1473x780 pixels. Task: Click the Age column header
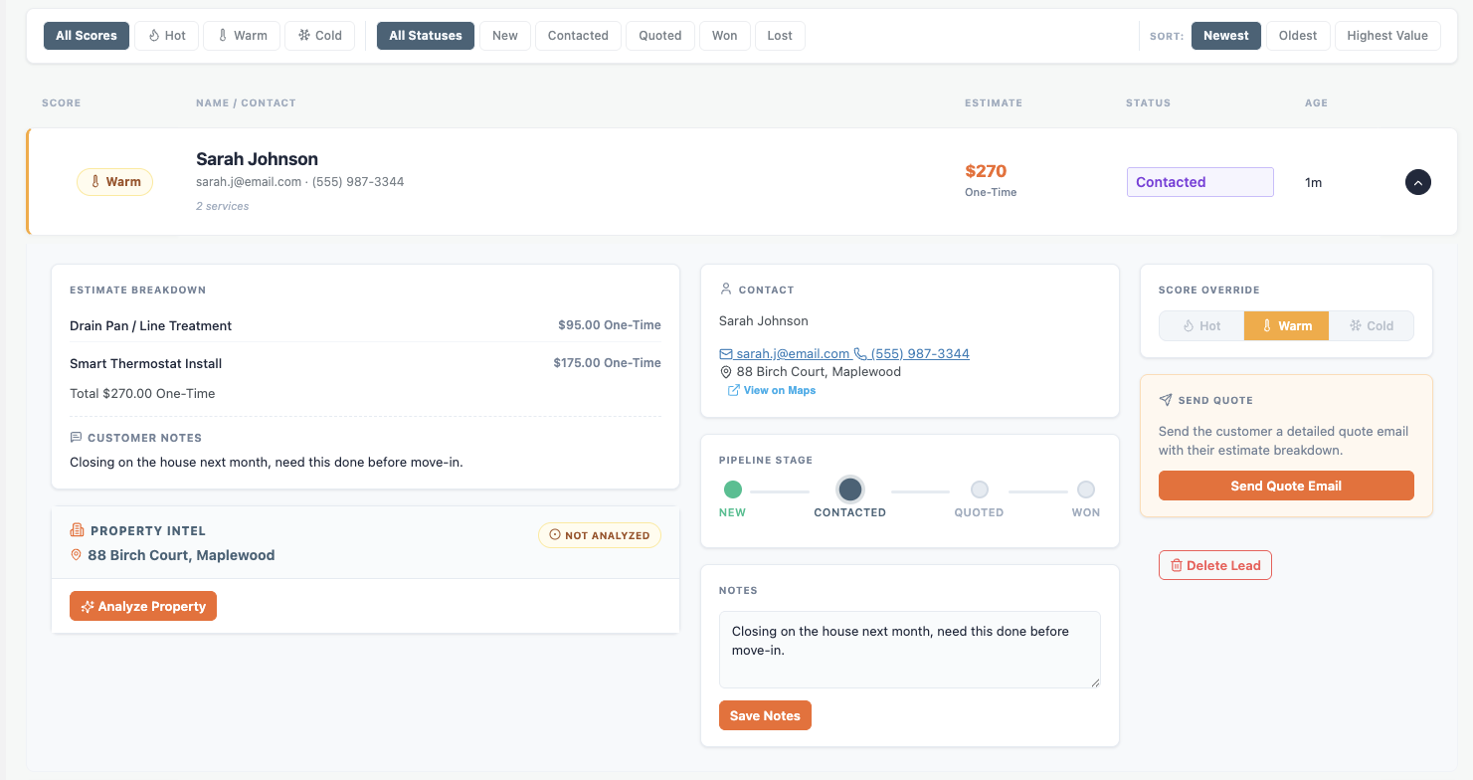point(1316,103)
